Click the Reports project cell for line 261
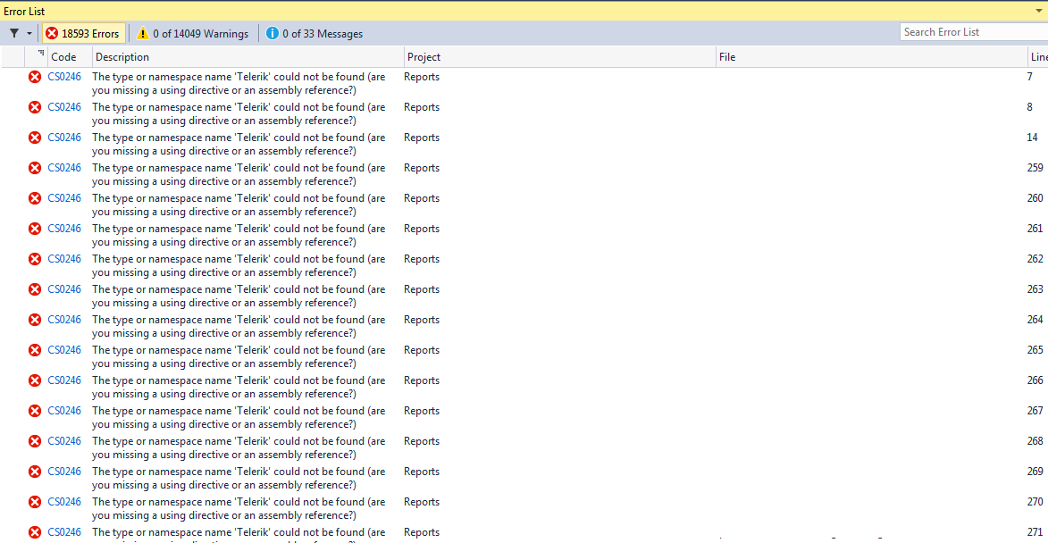The width and height of the screenshot is (1048, 543). point(422,229)
